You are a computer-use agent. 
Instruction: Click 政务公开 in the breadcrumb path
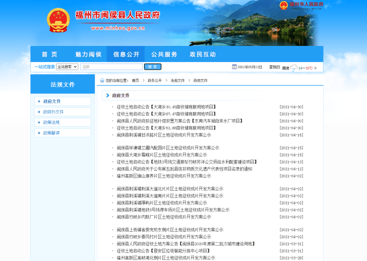click(x=155, y=80)
